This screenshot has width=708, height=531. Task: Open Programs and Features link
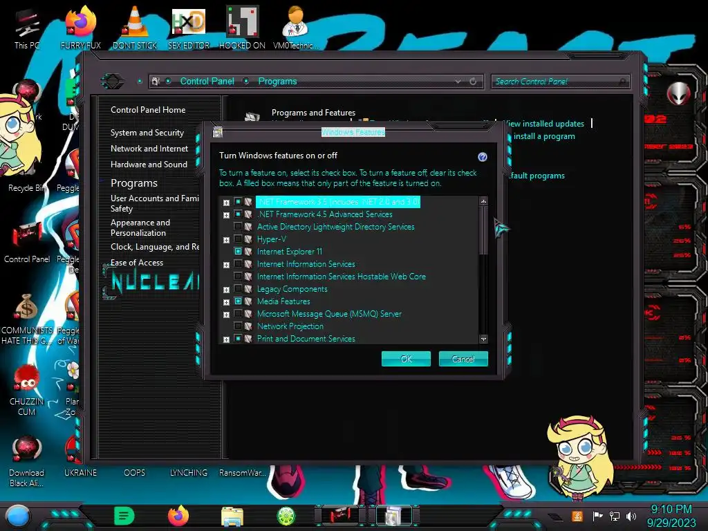click(x=313, y=113)
